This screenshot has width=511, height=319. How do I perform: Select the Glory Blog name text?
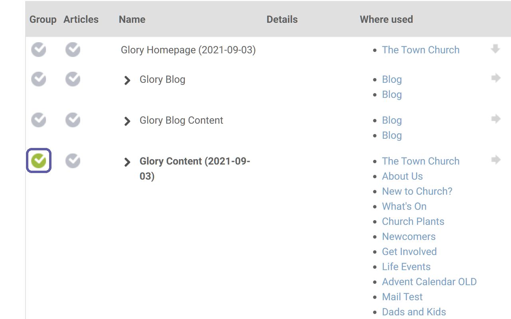162,79
